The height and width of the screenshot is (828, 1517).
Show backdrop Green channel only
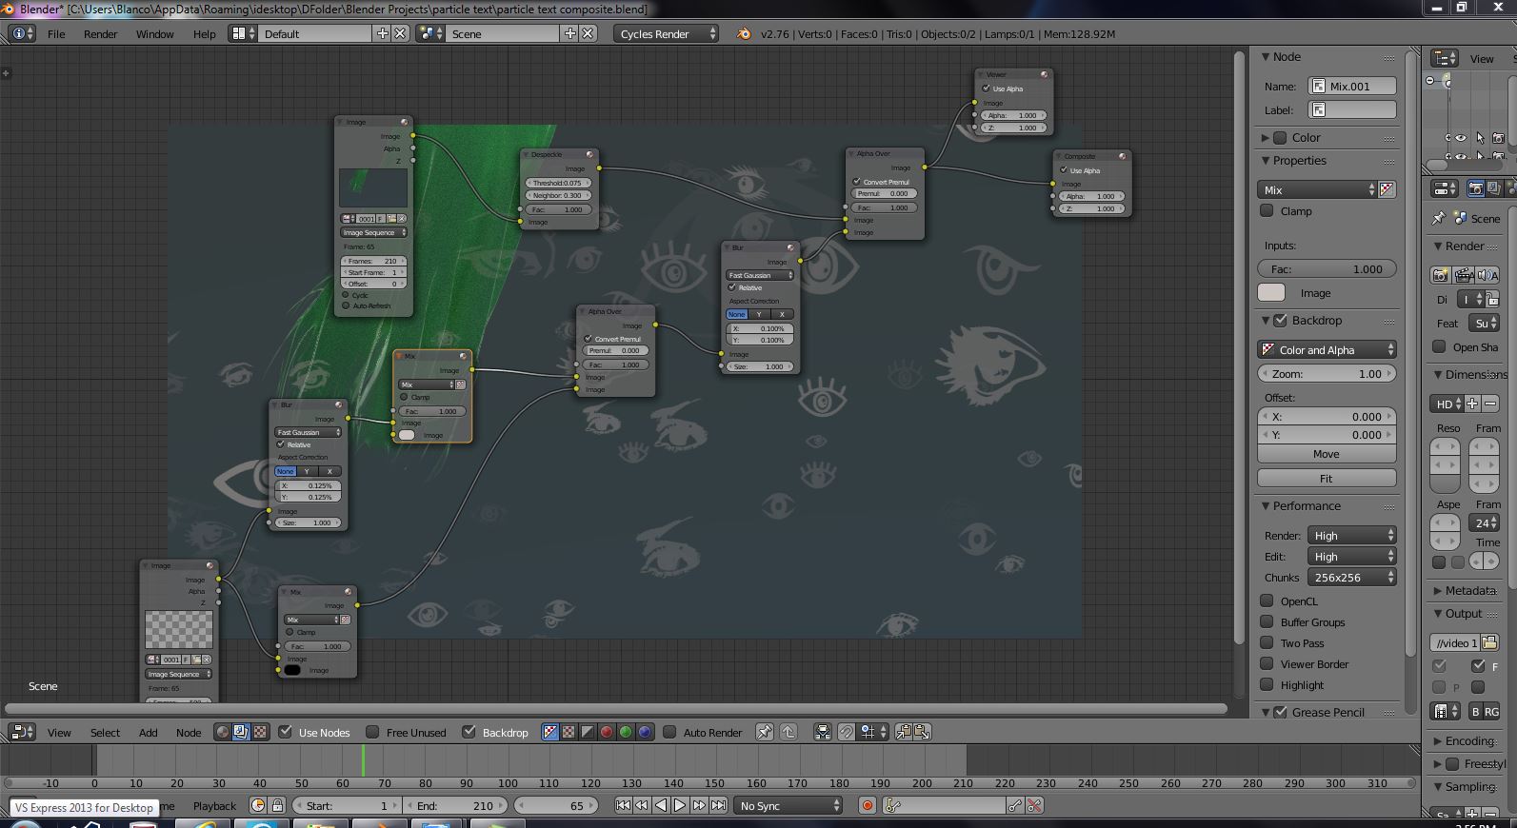point(626,732)
